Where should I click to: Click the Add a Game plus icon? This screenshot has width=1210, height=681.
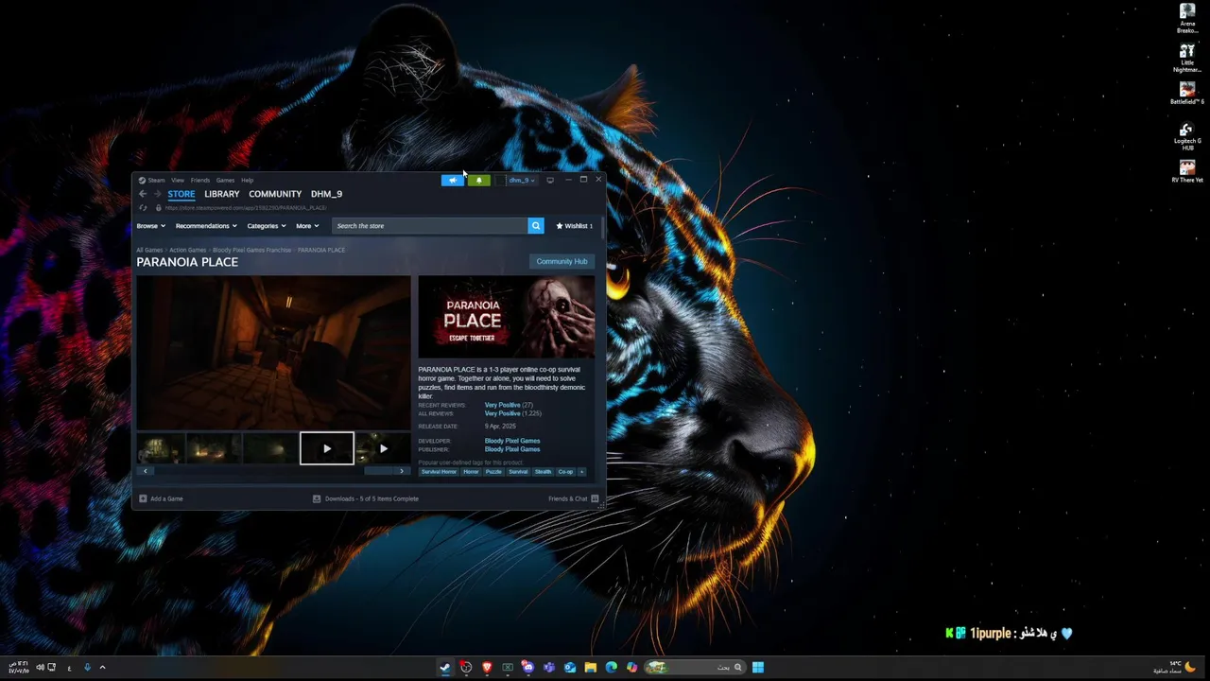click(143, 498)
